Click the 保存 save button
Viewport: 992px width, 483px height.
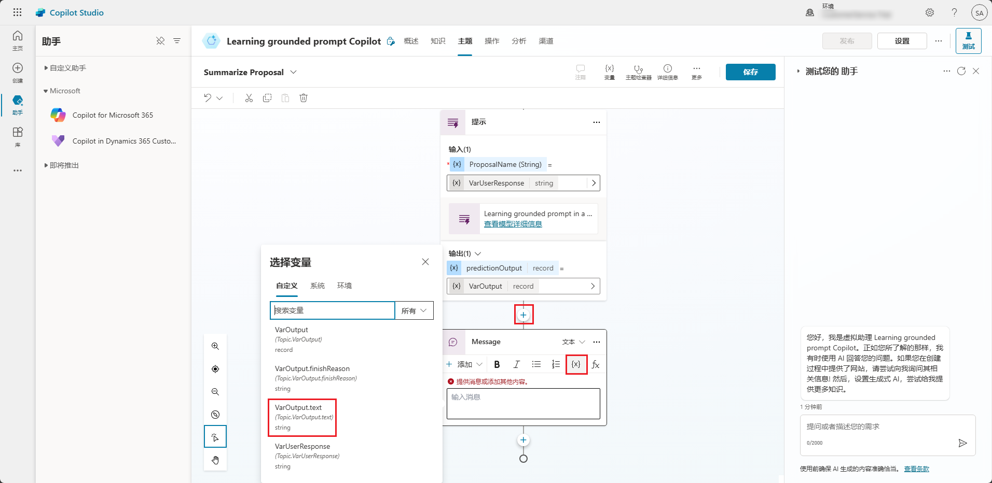click(x=751, y=72)
